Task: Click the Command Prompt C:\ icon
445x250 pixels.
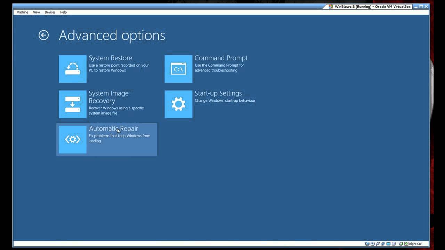Action: (178, 69)
